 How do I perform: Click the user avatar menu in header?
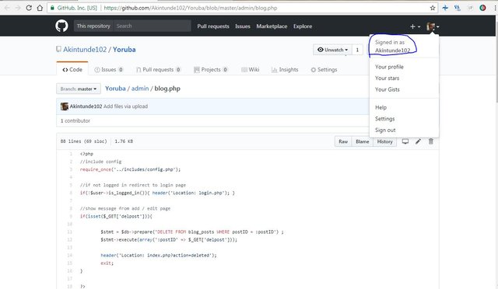[433, 26]
